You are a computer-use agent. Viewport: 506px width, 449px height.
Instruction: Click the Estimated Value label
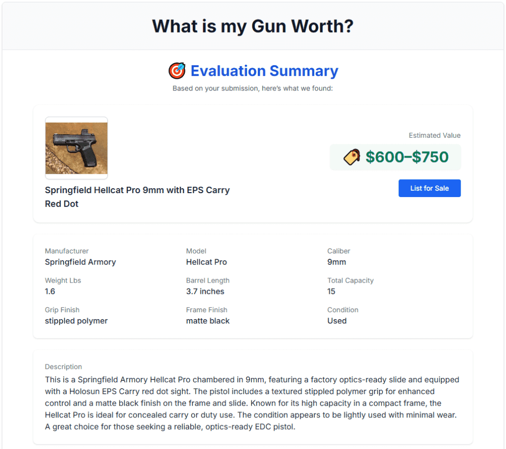click(x=434, y=135)
